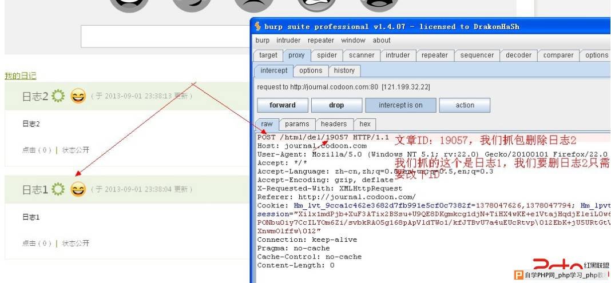Switch to the decoder tab
The image size is (611, 283).
(518, 55)
